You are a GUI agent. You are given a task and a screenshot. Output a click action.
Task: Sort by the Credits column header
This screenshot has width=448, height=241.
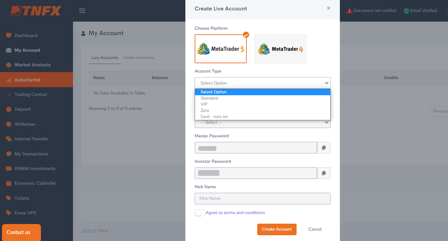(391, 78)
